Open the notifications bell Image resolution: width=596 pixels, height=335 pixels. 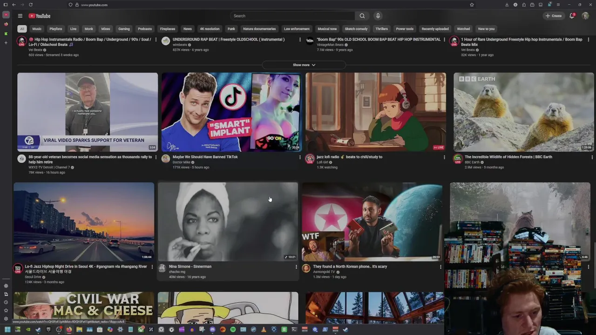pos(572,16)
